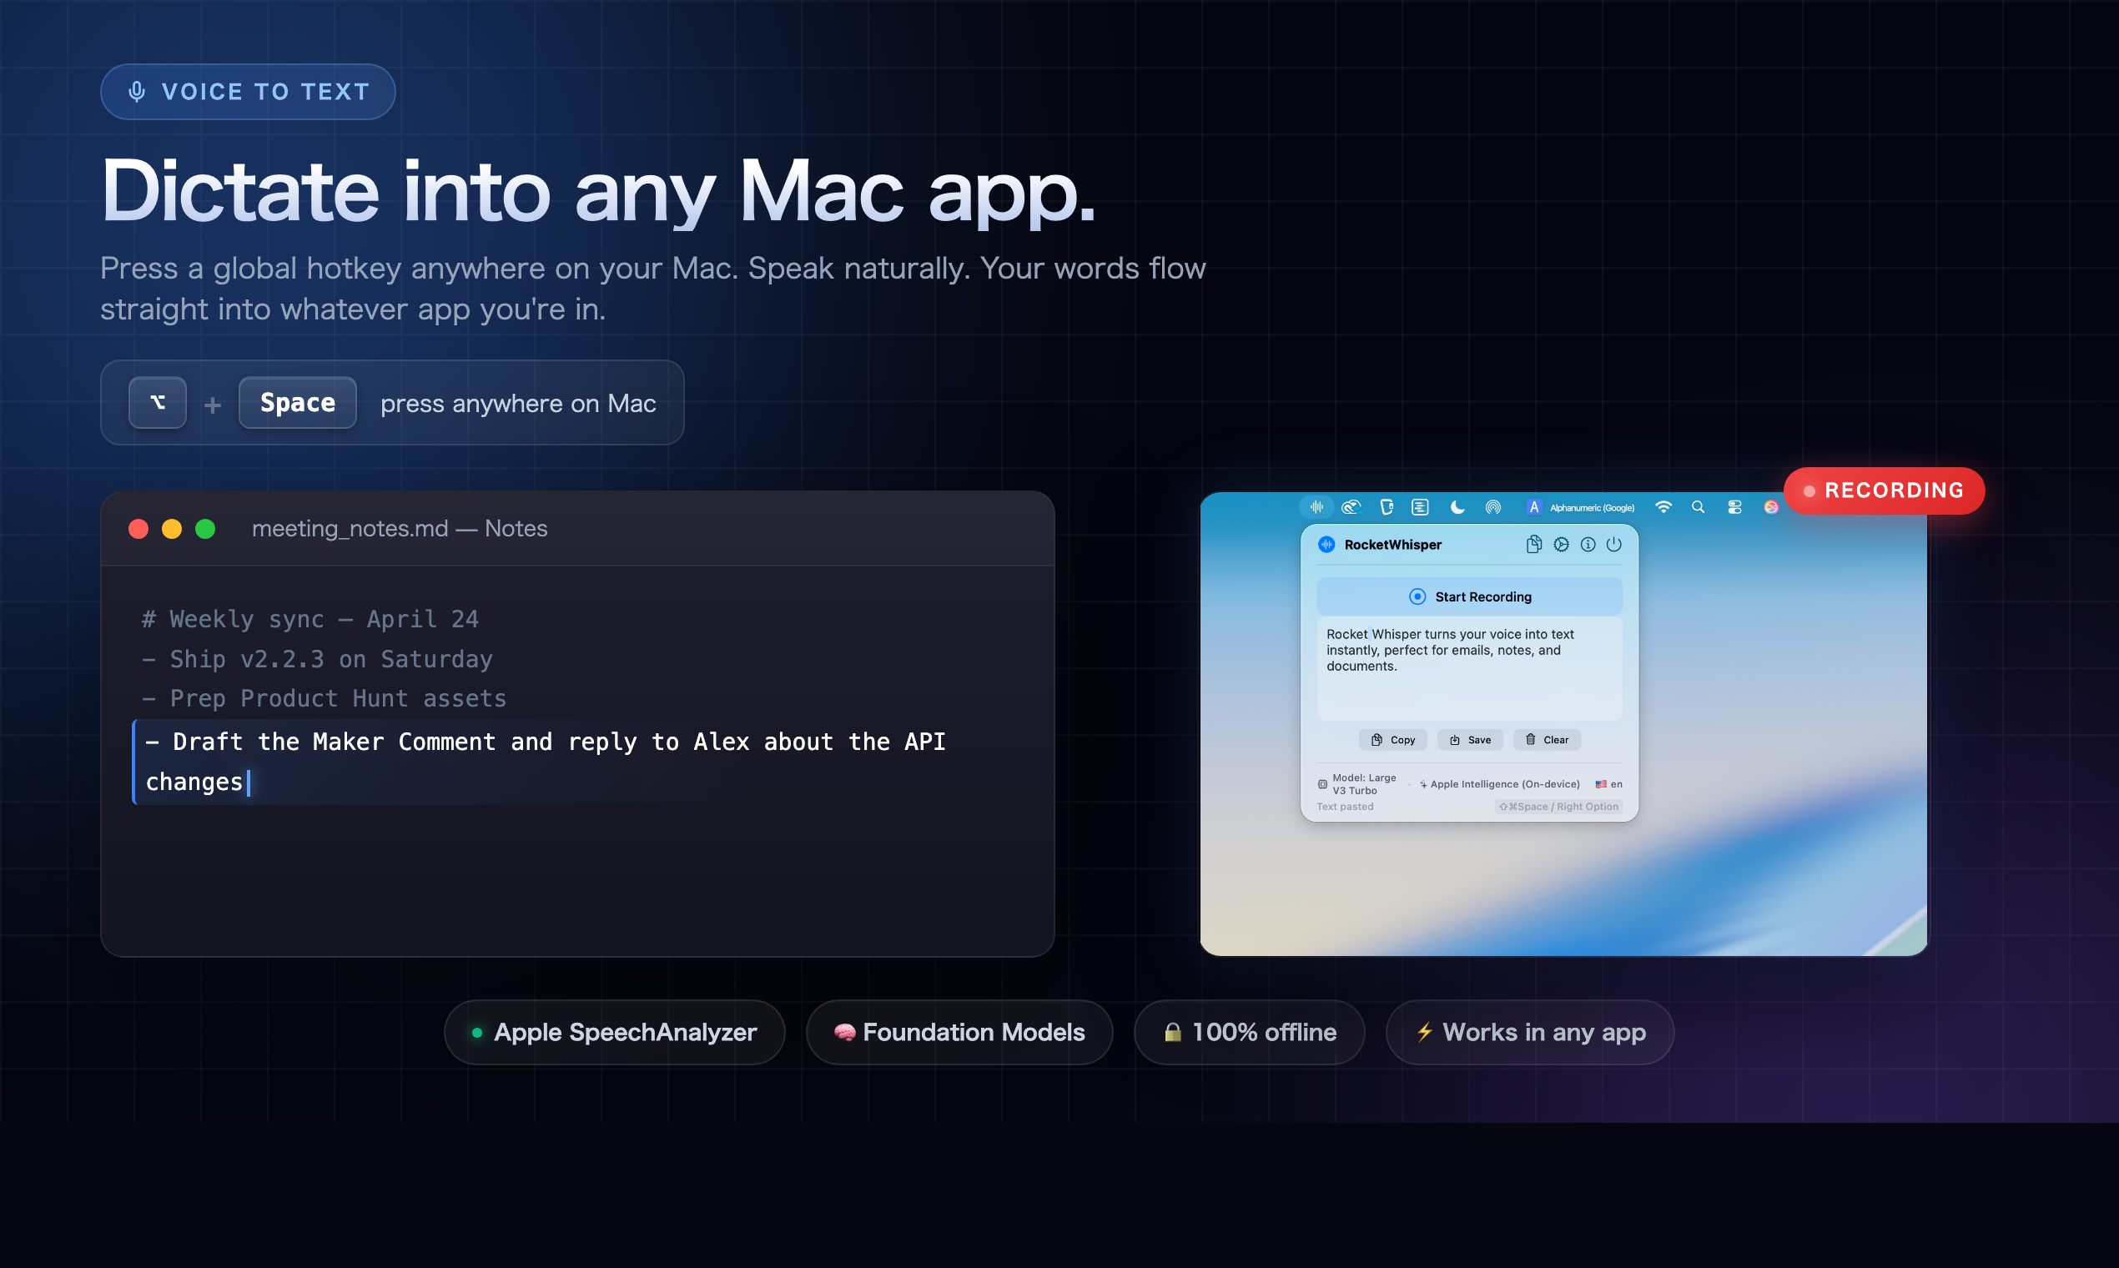
Task: Open RocketWhisper settings gear icon
Action: (x=1561, y=544)
